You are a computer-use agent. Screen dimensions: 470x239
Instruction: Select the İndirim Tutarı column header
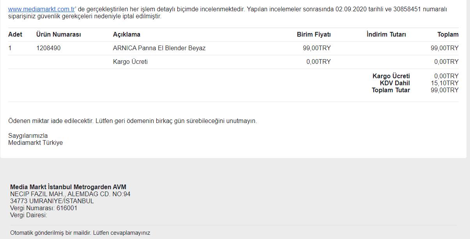pyautogui.click(x=386, y=35)
